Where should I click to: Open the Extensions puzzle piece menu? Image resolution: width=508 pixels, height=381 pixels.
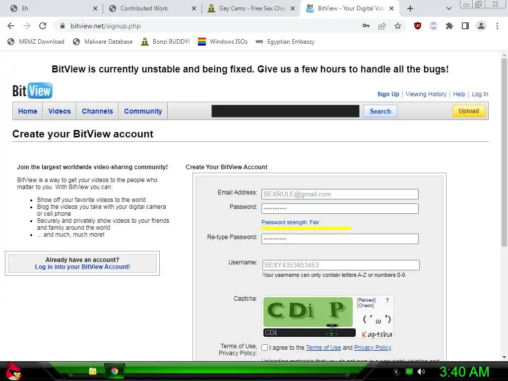449,26
